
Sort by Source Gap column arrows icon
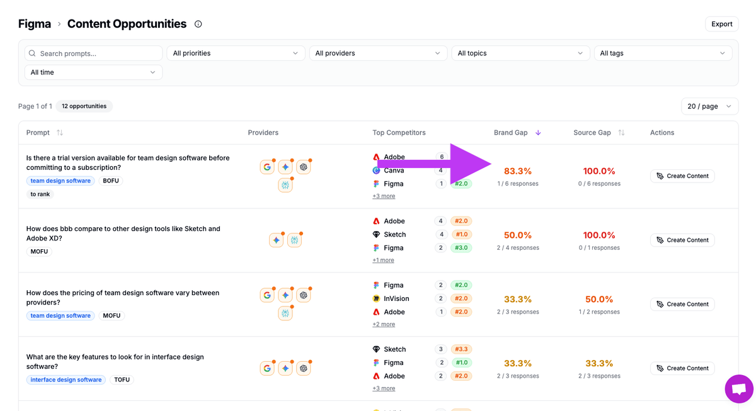pos(621,133)
